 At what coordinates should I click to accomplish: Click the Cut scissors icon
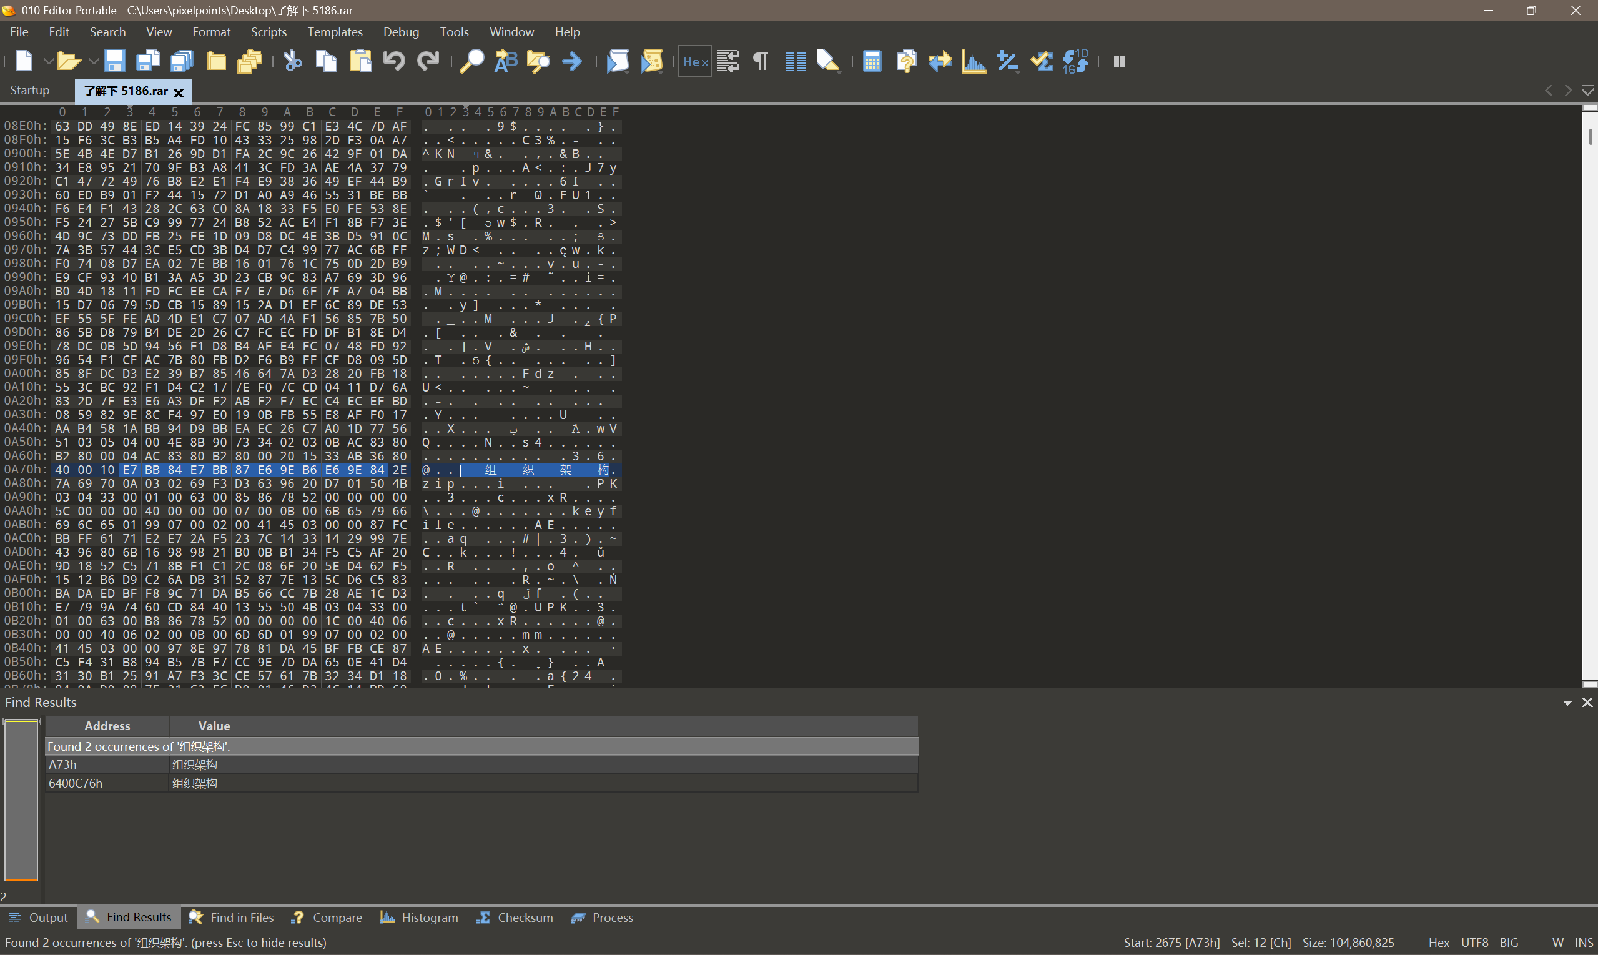pos(293,62)
